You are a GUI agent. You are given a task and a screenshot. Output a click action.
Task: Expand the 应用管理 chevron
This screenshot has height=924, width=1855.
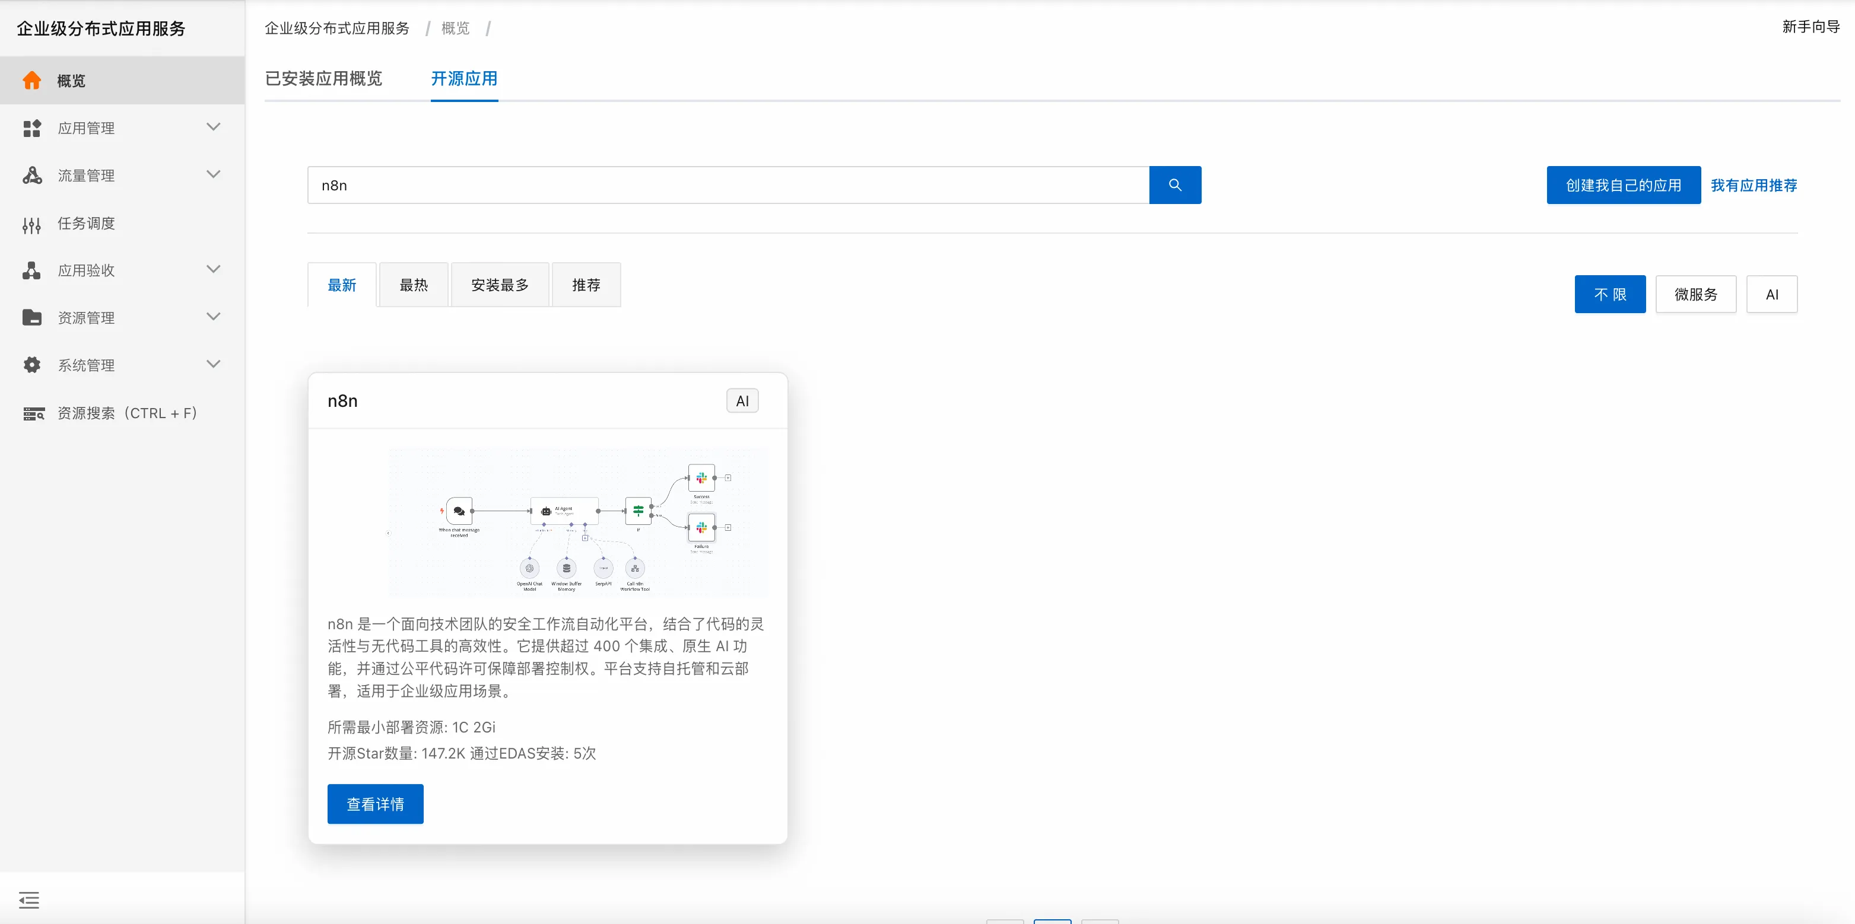[213, 128]
